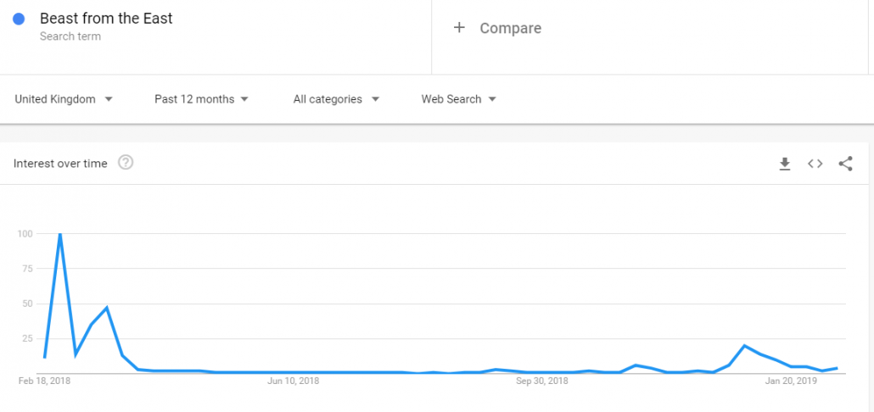Screen dimensions: 874x412
Task: Open the help icon beside Interest over time
Action: 126,163
